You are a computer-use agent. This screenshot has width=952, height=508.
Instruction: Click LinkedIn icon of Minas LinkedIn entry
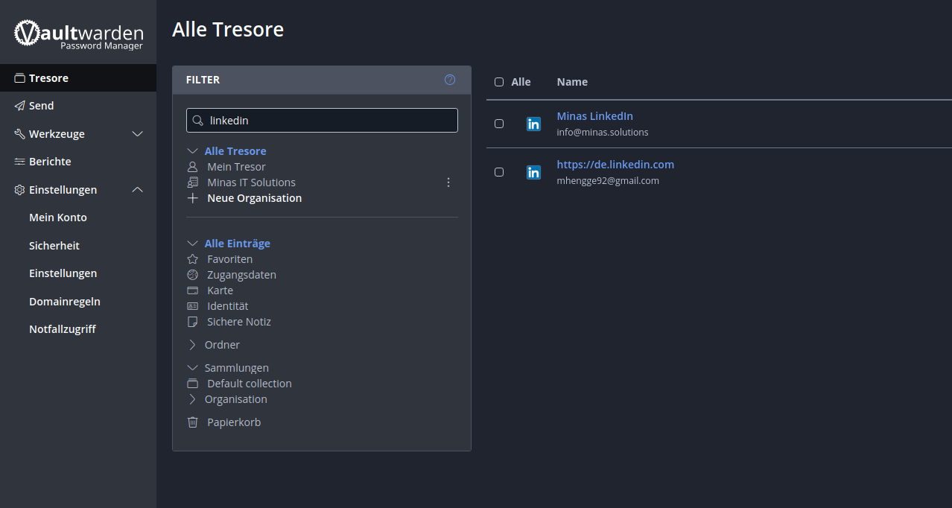click(x=533, y=124)
